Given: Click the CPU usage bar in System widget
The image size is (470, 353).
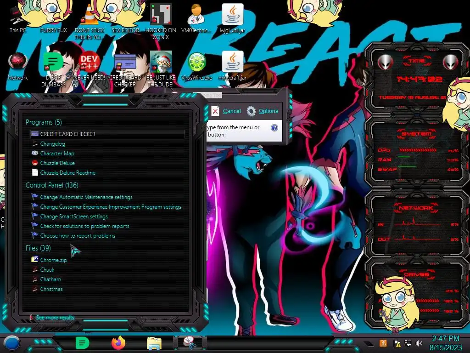Looking at the screenshot, I should (418, 150).
